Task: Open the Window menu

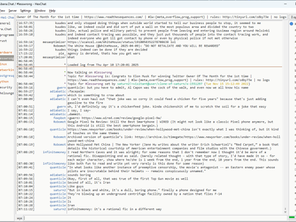Action: click(x=40, y=10)
